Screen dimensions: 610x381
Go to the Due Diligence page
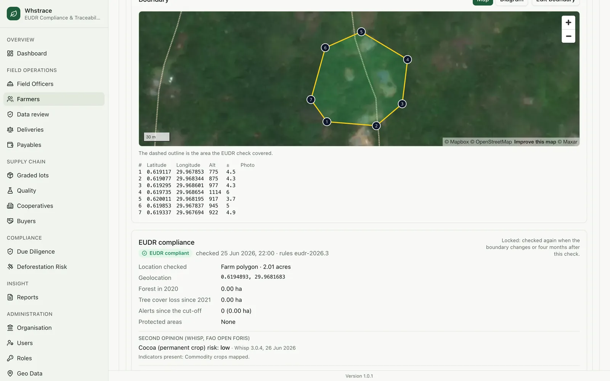54,251
